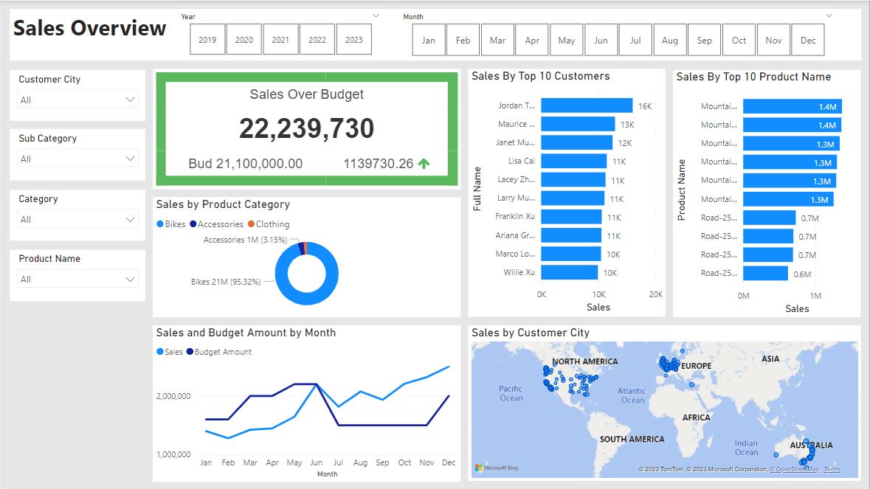The height and width of the screenshot is (489, 870).
Task: Open the Product Name dropdown
Action: [x=77, y=279]
